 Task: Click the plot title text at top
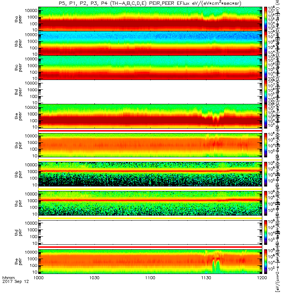[x=150, y=3]
